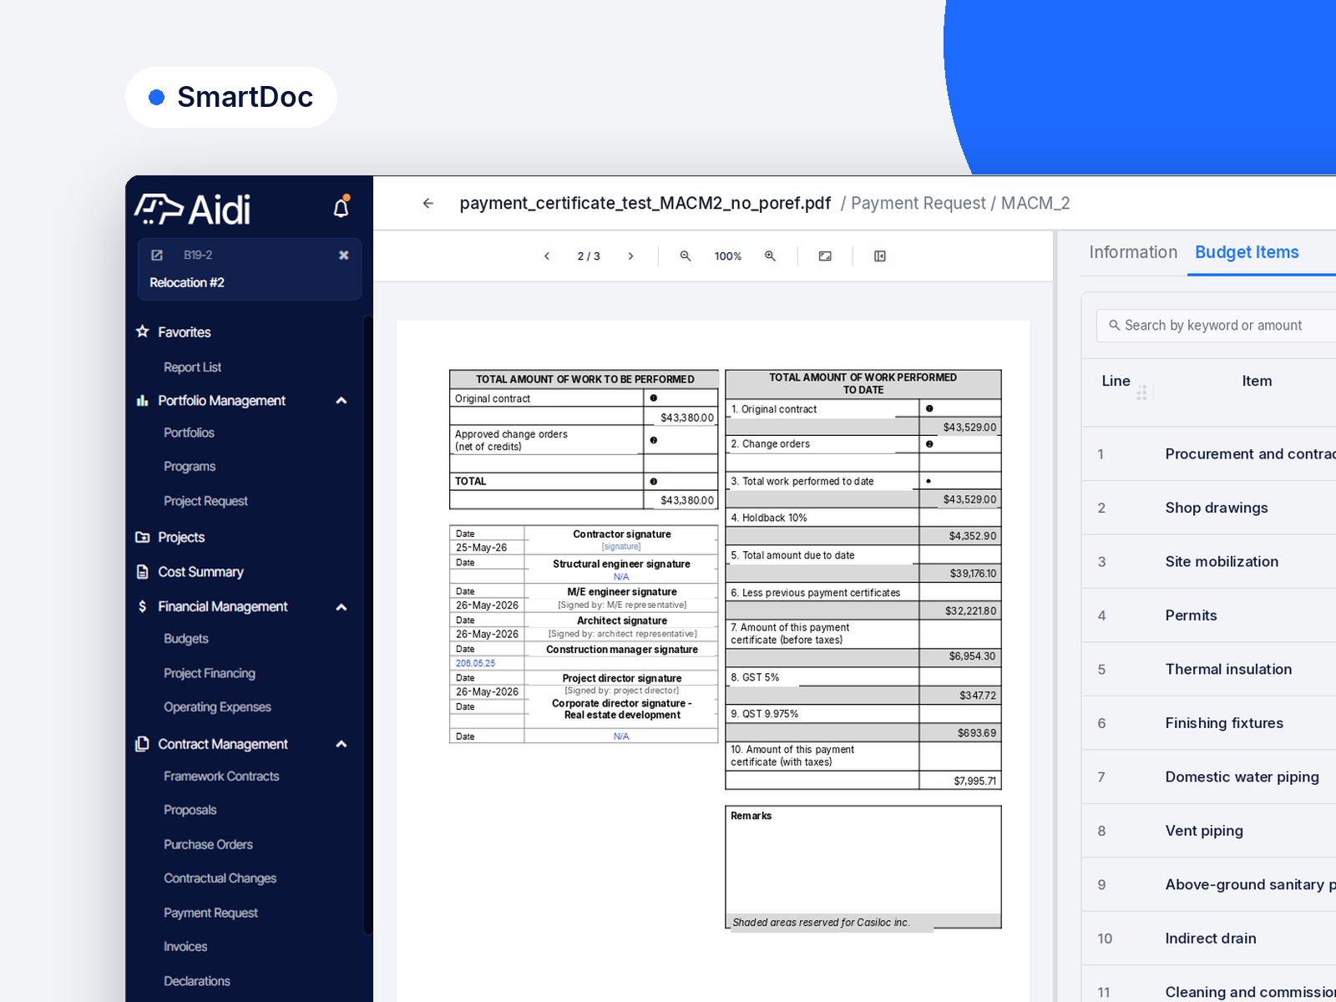Click the Cost Summary document icon
The height and width of the screenshot is (1002, 1336).
point(143,572)
